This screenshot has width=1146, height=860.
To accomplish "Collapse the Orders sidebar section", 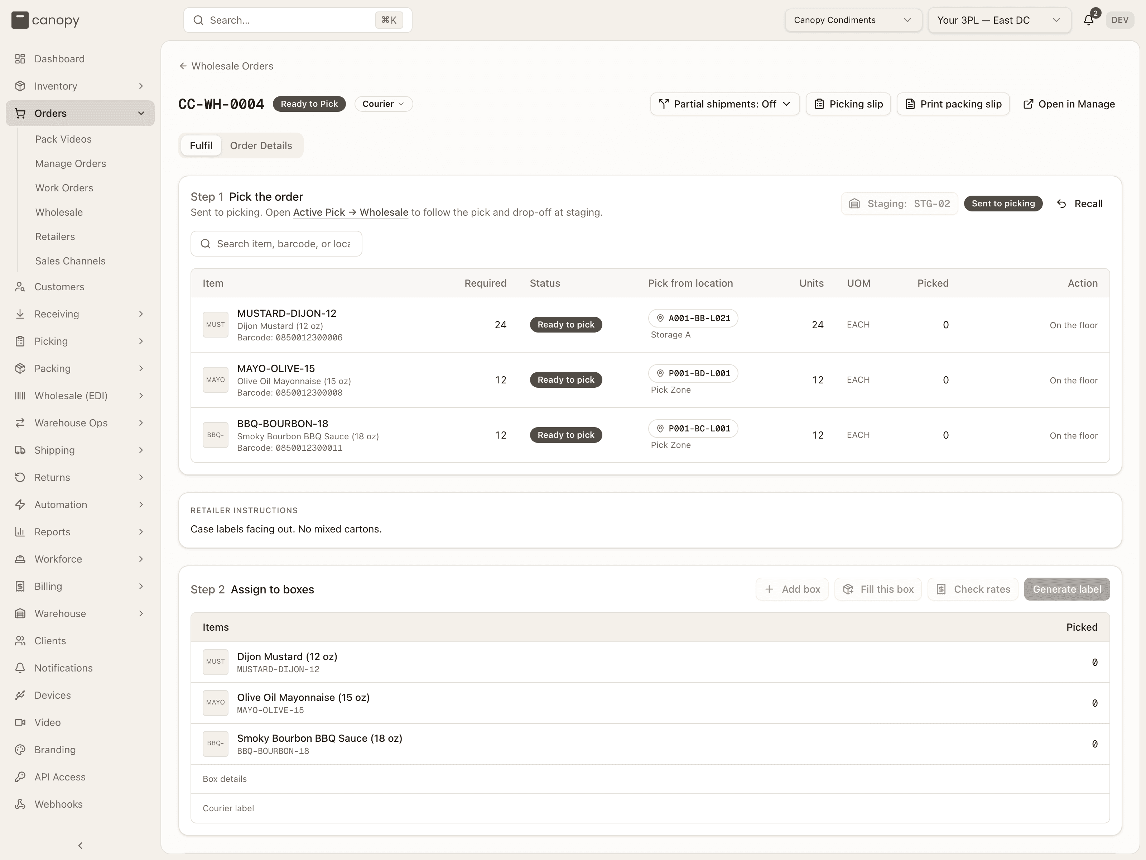I will click(80, 113).
